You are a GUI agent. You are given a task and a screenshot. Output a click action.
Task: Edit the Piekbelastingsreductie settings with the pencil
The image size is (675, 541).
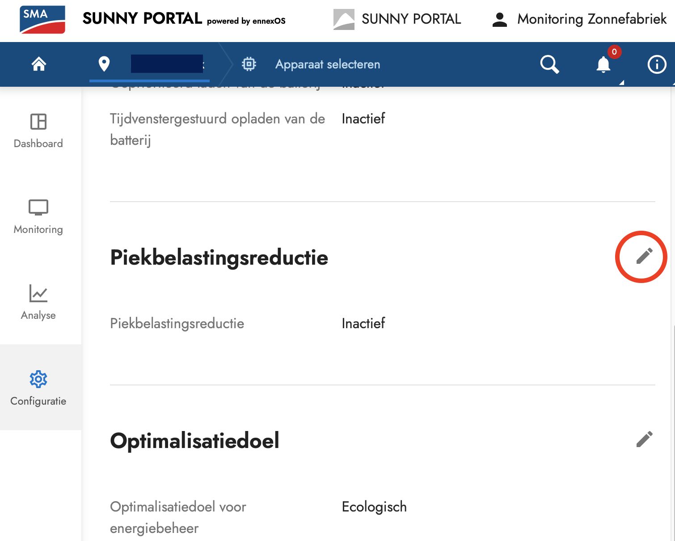pos(644,256)
